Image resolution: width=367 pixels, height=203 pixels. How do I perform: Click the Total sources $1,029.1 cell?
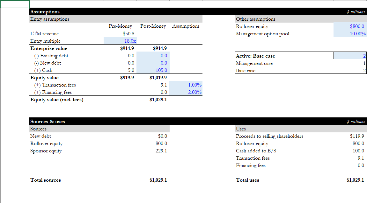(153, 180)
